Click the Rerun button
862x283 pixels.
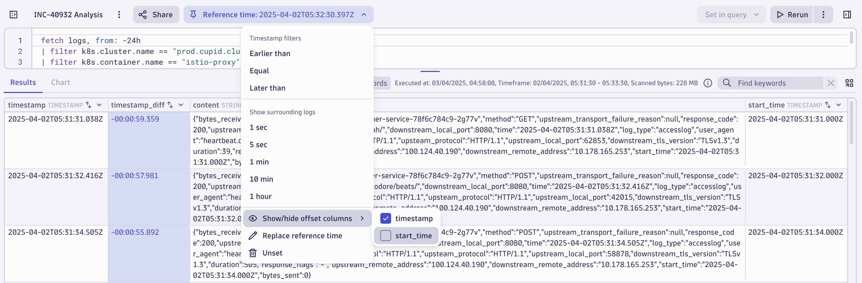pyautogui.click(x=791, y=14)
